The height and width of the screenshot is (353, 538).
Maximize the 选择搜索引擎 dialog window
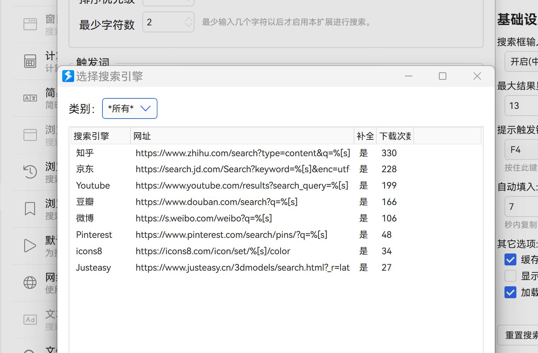tap(443, 76)
